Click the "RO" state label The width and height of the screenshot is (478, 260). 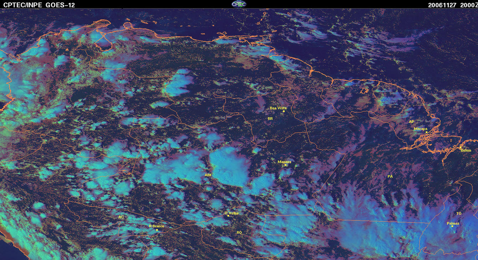(x=239, y=233)
